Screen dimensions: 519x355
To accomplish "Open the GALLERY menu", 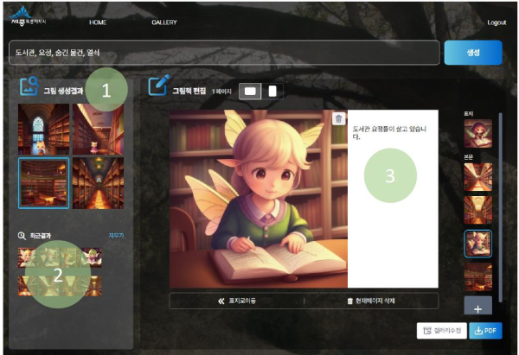I will click(x=163, y=22).
